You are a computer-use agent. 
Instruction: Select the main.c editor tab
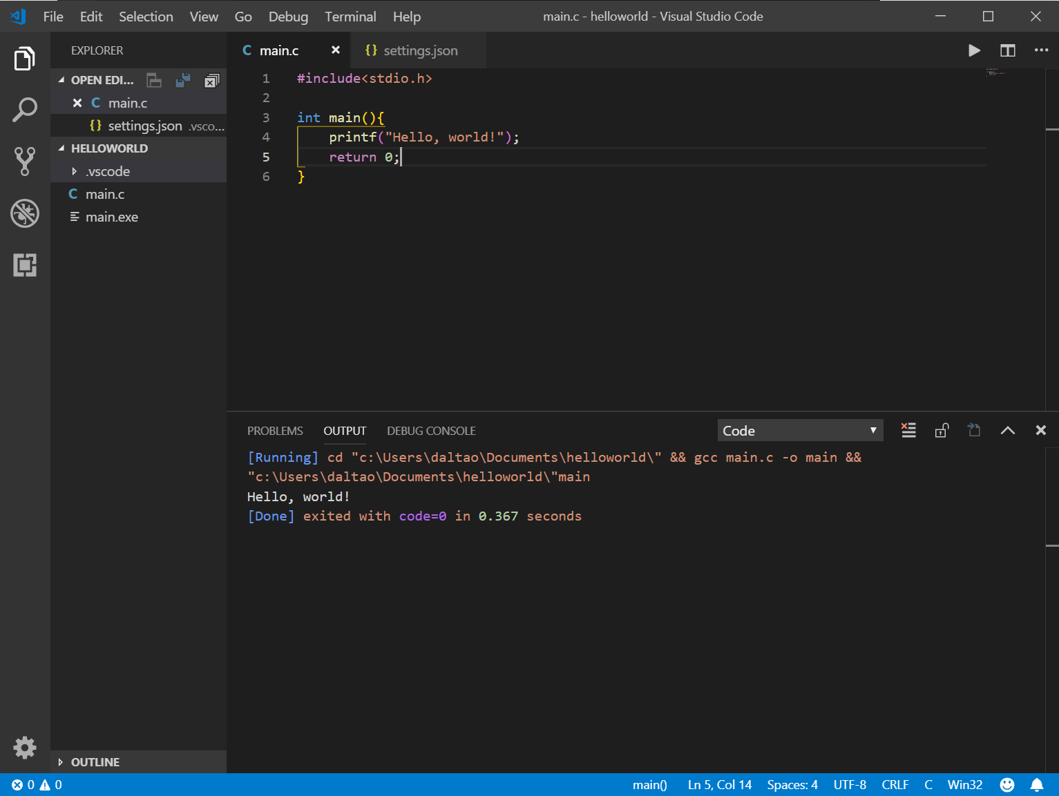pos(288,50)
